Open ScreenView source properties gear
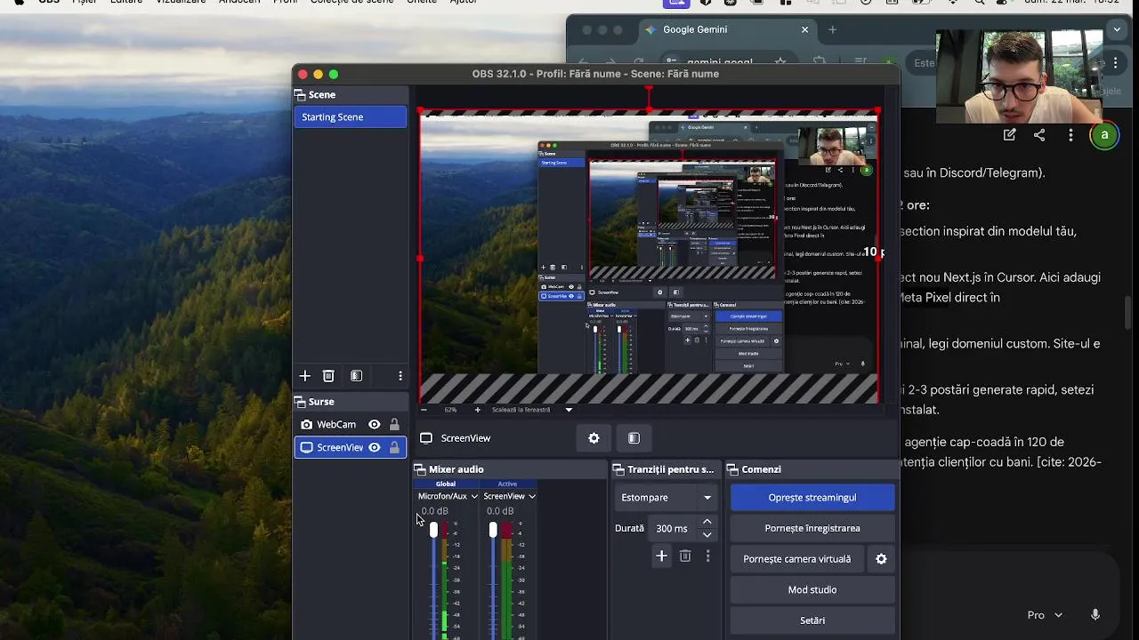 pos(594,438)
